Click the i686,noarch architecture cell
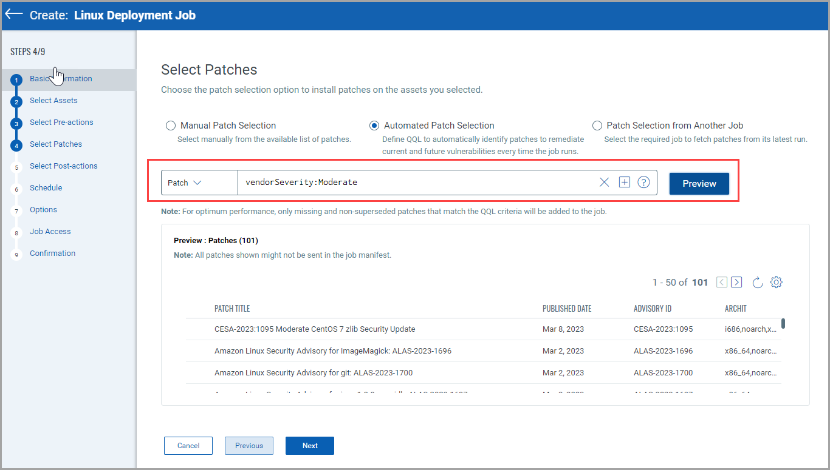 point(751,329)
